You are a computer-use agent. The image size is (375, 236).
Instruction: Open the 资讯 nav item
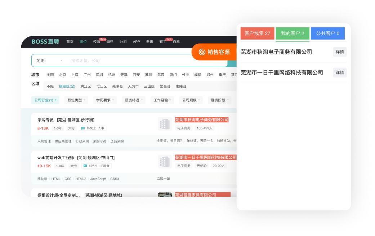[150, 42]
